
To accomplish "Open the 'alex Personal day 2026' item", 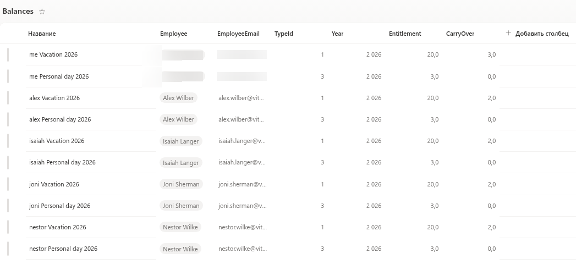I will click(60, 119).
